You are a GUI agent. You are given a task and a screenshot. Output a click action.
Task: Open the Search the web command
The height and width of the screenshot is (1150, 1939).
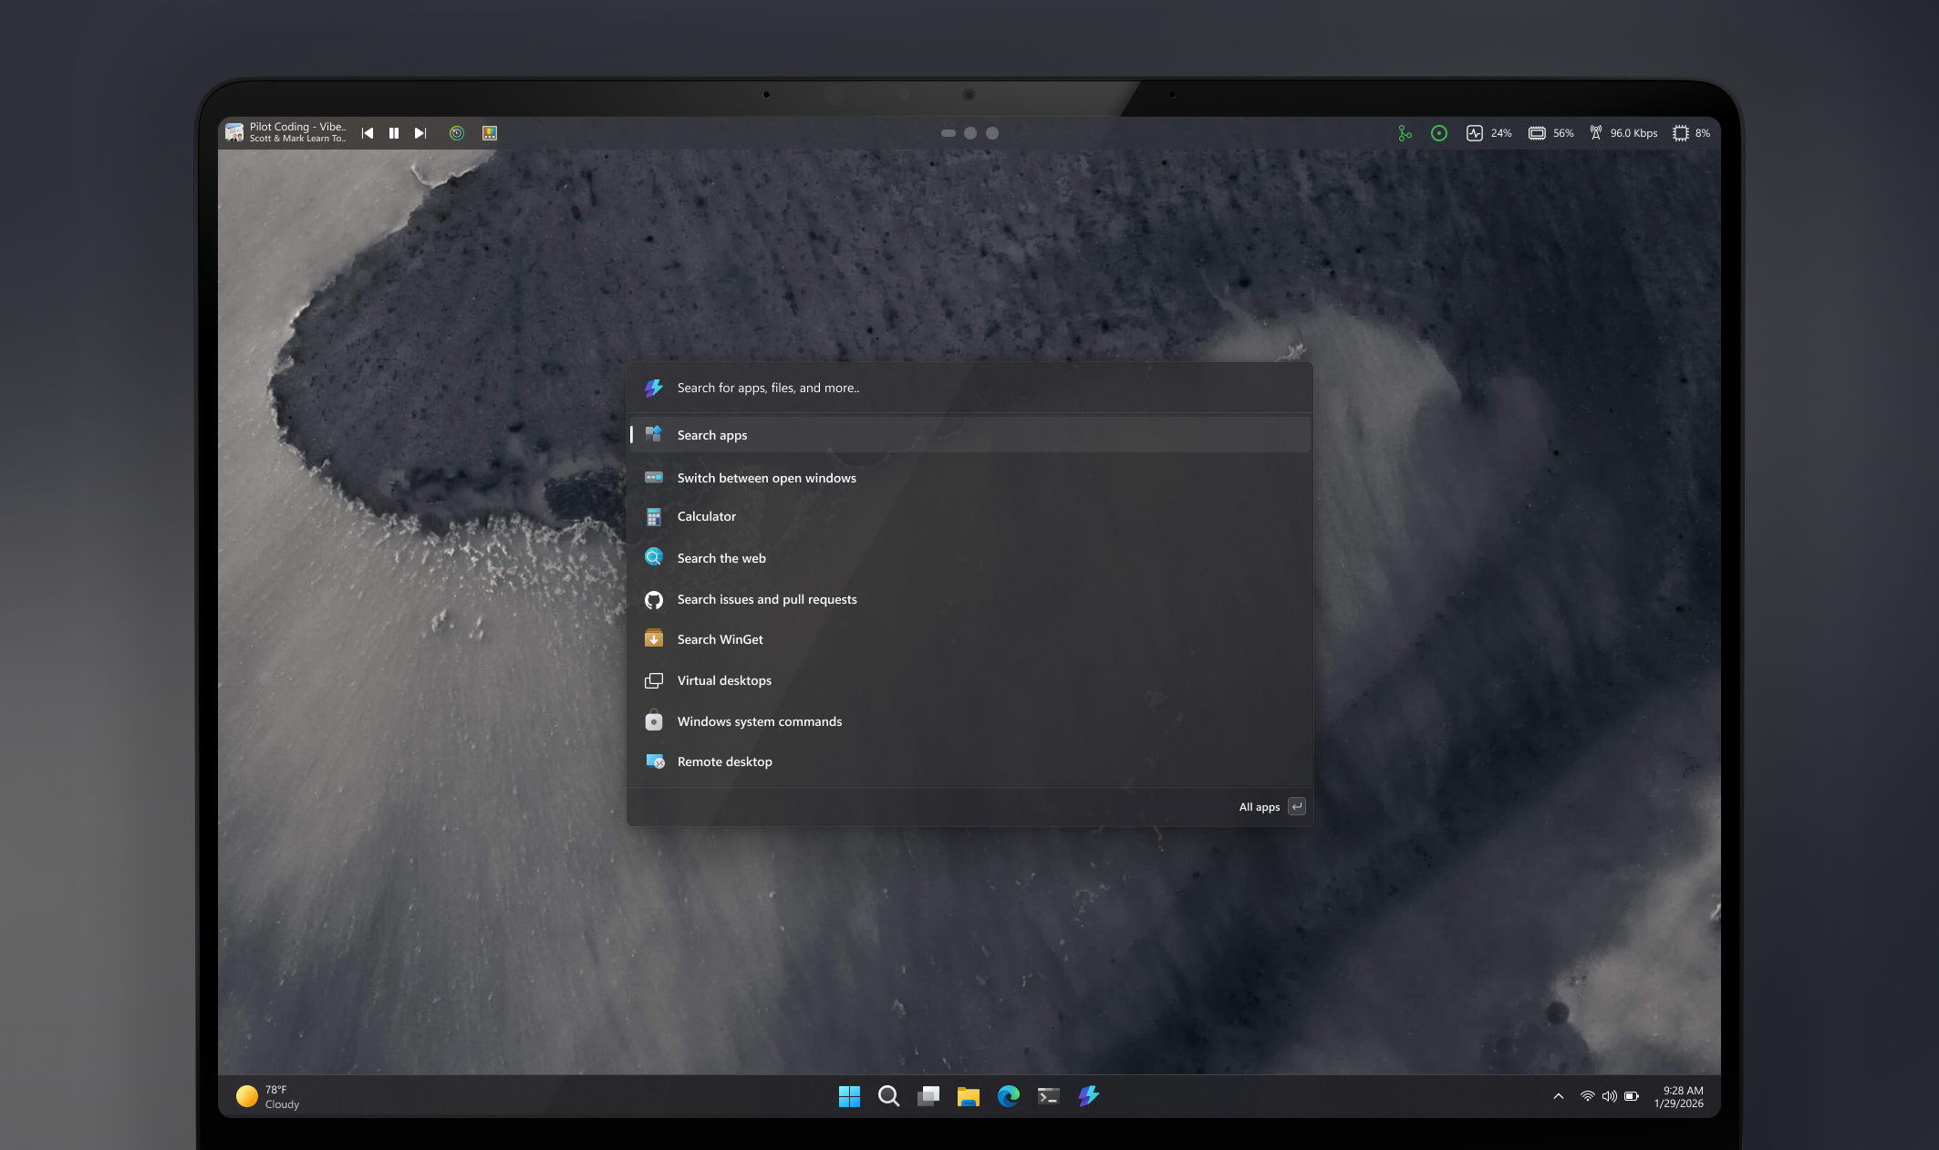[721, 557]
